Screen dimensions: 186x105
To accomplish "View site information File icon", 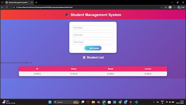I will click(x=12, y=7).
